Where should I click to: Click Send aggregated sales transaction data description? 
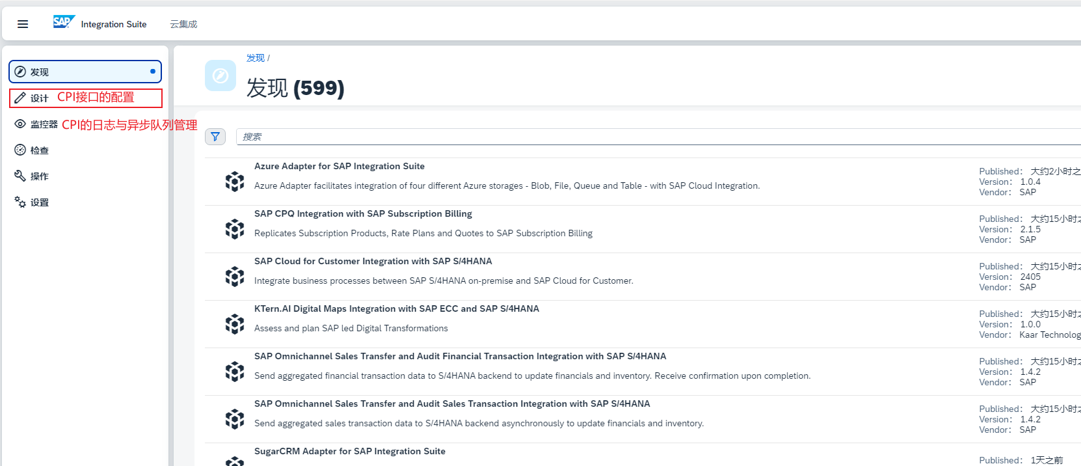point(479,424)
